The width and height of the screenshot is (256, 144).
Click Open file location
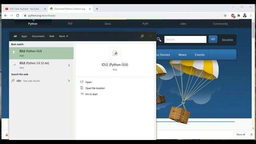pyautogui.click(x=95, y=88)
